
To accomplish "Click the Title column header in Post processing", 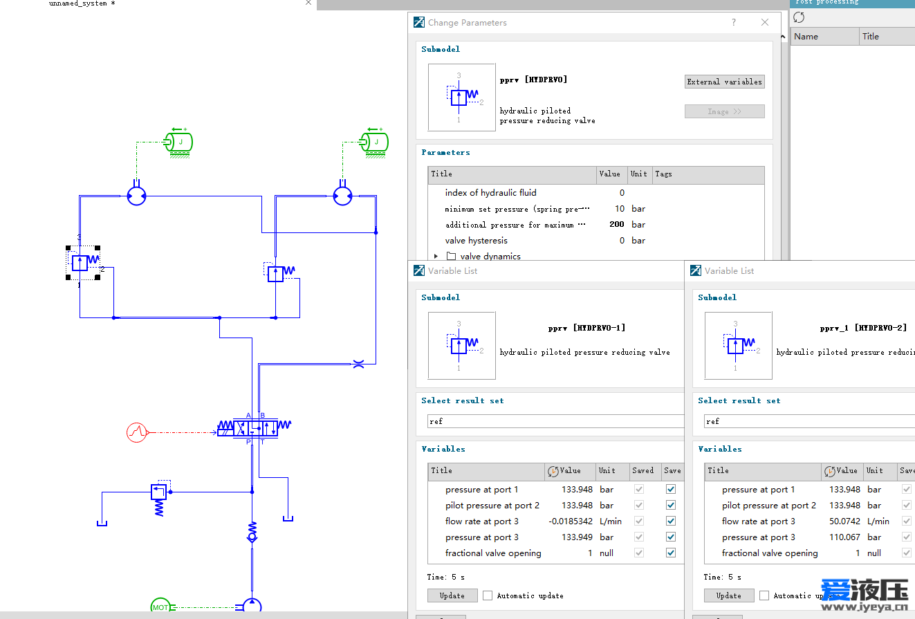I will click(x=887, y=37).
